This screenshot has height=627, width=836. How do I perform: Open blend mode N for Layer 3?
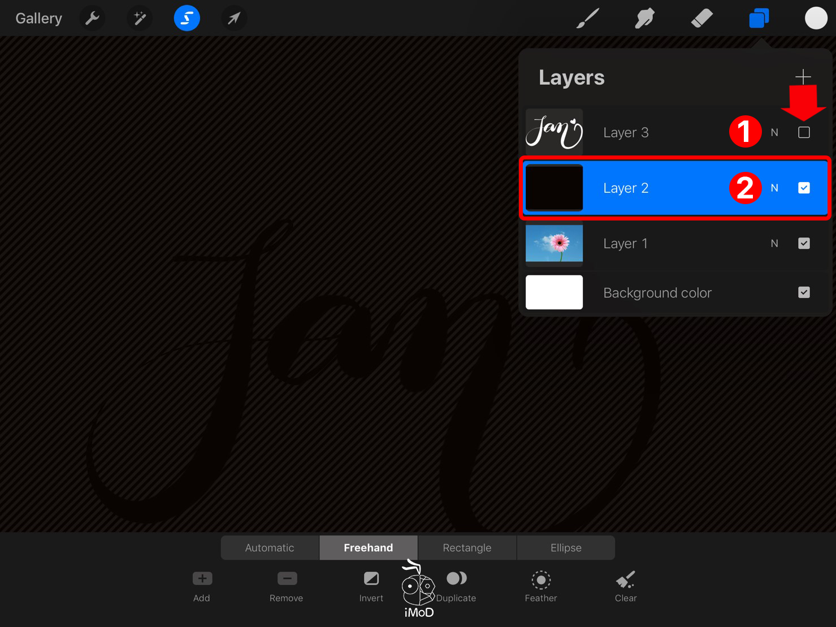(x=774, y=132)
